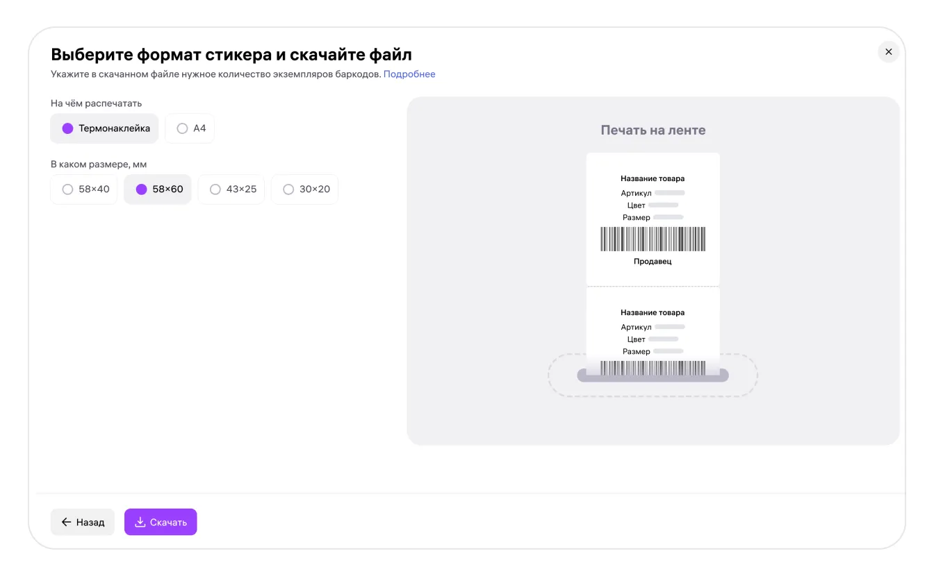
Task: Click the Скачать button label
Action: (x=168, y=523)
